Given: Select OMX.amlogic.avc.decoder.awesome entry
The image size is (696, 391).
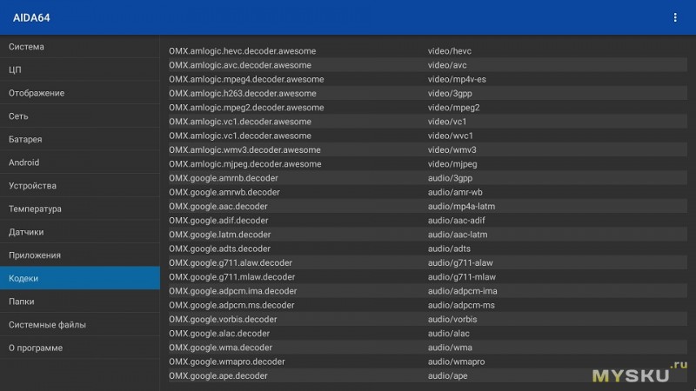Looking at the screenshot, I should tap(427, 65).
